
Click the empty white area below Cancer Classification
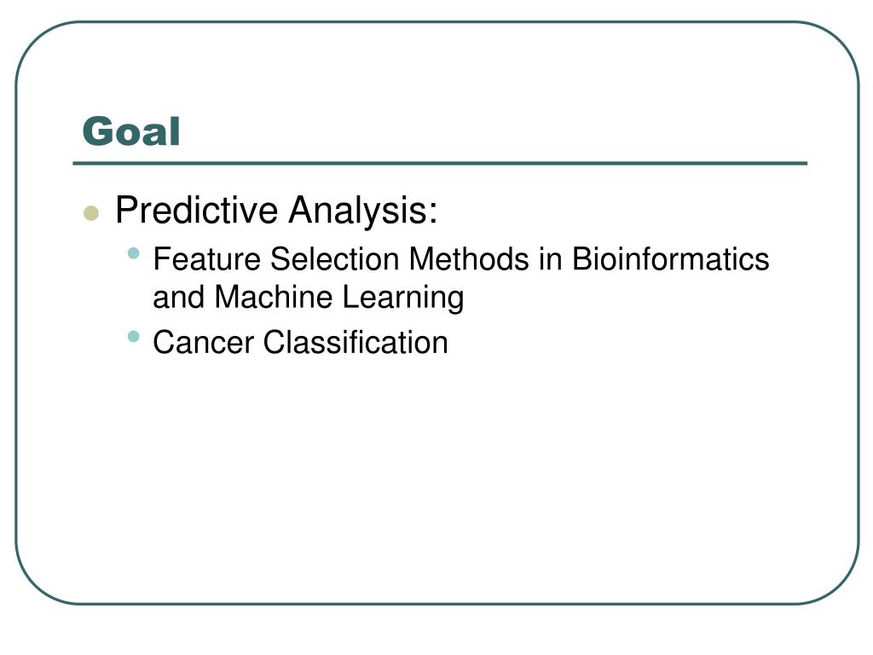coord(437,473)
